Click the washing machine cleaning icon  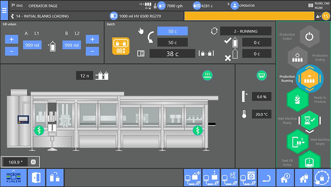(x=248, y=178)
